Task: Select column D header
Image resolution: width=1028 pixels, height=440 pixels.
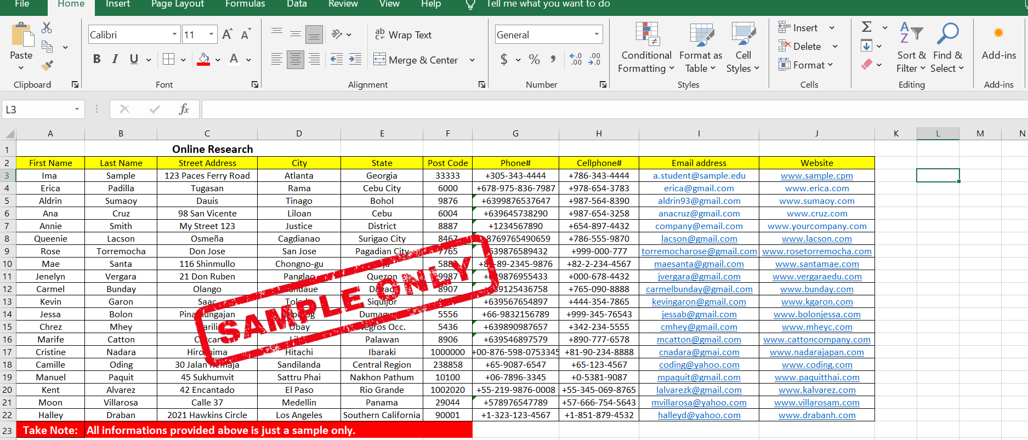Action: point(299,134)
